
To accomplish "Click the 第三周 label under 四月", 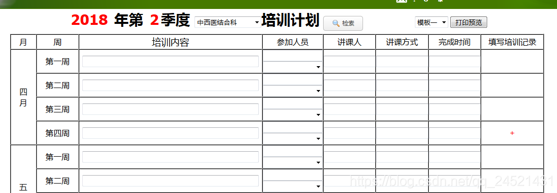I will [57, 109].
